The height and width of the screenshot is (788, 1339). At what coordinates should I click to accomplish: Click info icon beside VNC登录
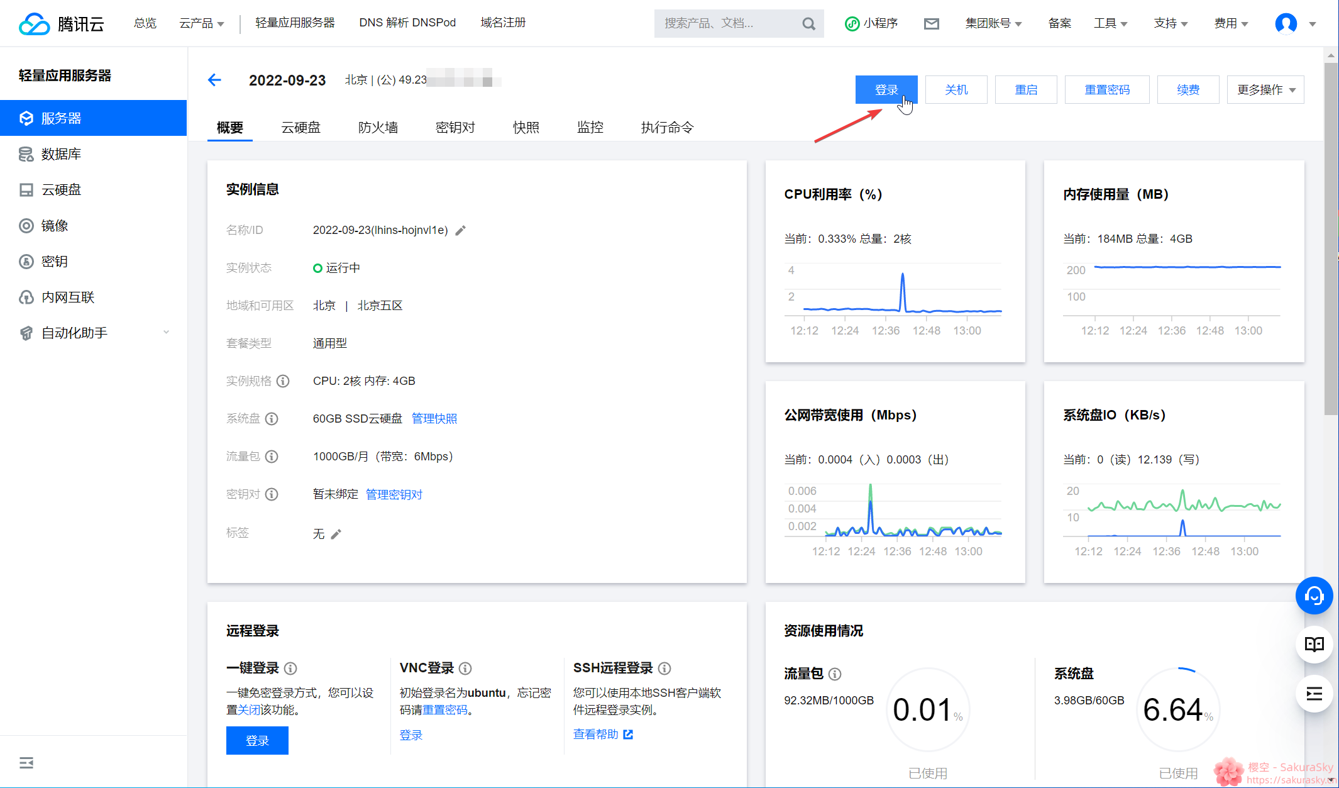tap(465, 669)
